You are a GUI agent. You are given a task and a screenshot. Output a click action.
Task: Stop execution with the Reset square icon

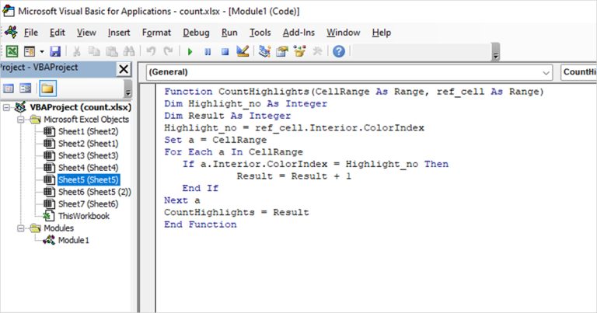click(225, 51)
